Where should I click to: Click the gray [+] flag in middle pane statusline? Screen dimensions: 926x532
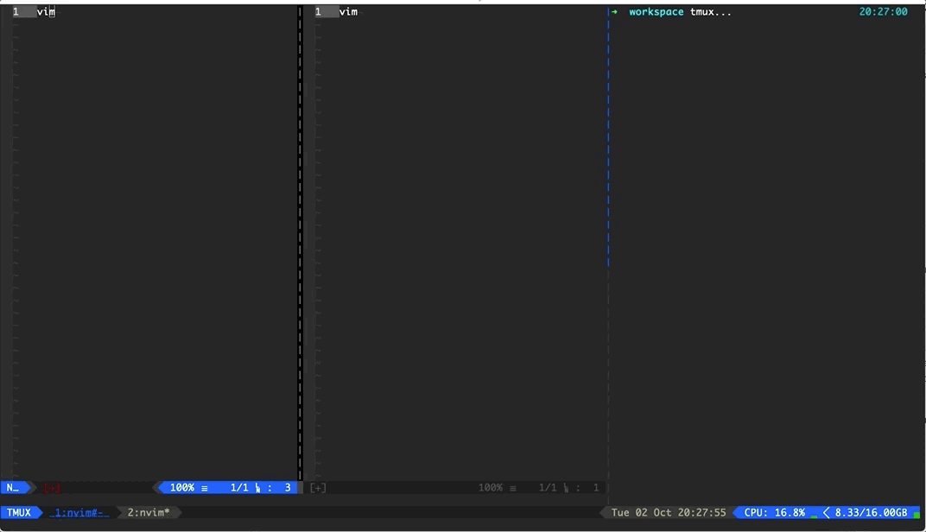pyautogui.click(x=318, y=488)
